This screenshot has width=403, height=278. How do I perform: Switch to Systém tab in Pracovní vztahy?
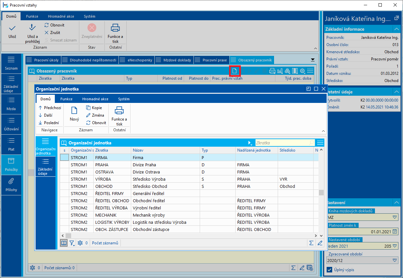click(89, 16)
